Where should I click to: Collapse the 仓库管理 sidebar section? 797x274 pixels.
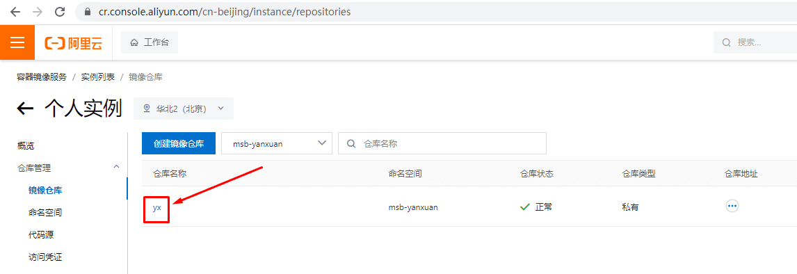(x=69, y=168)
